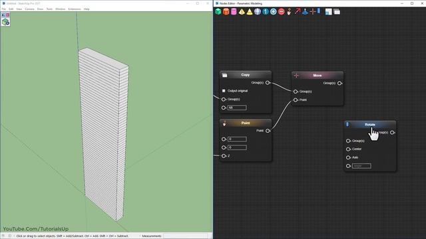Screen dimensions: 426x239
Task: Open the File menu in SketchUp
Action: tap(4, 9)
